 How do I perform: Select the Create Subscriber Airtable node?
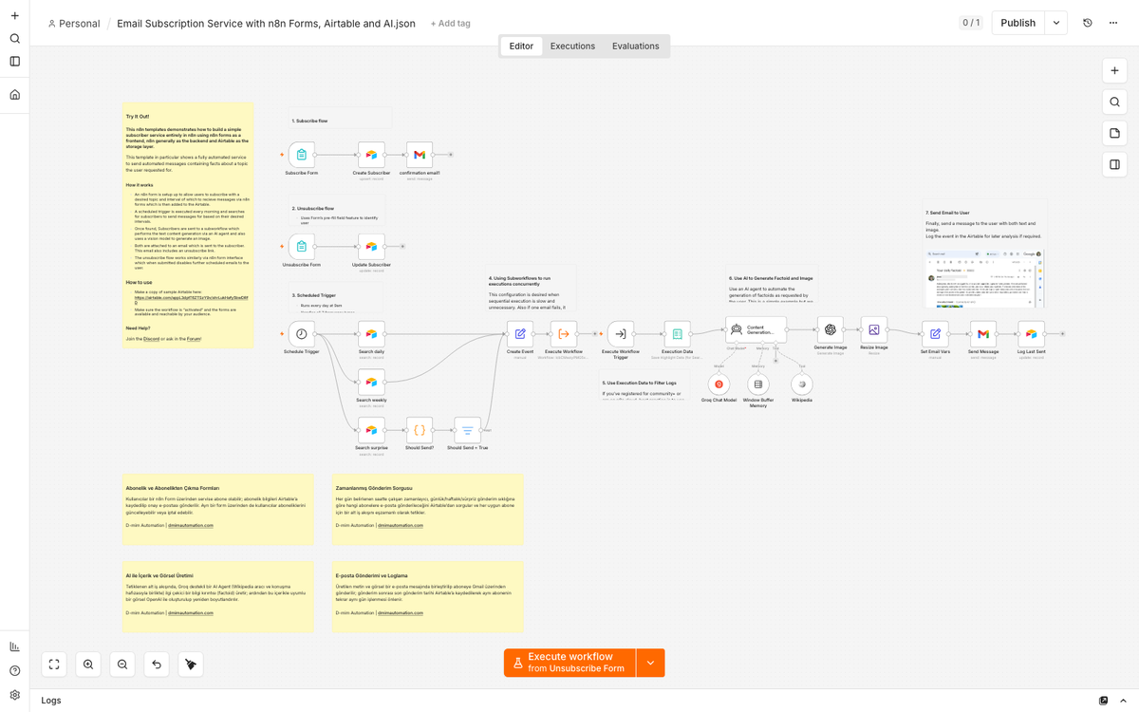click(371, 155)
